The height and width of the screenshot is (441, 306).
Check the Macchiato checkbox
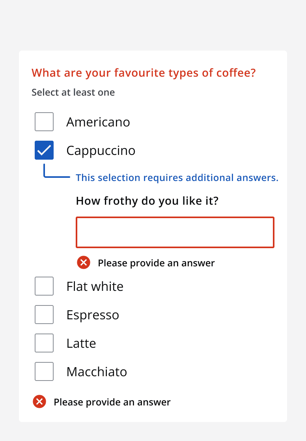44,371
